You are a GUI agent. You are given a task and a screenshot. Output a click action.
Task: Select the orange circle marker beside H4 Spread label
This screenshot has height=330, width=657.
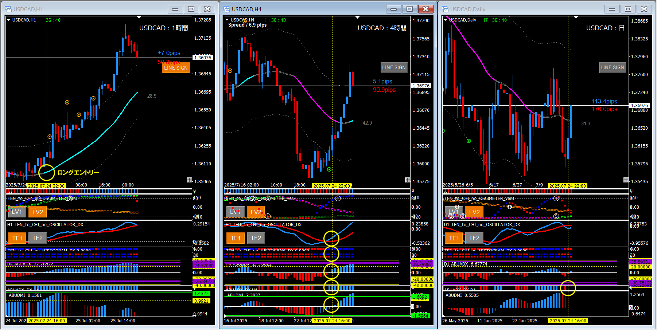click(245, 21)
